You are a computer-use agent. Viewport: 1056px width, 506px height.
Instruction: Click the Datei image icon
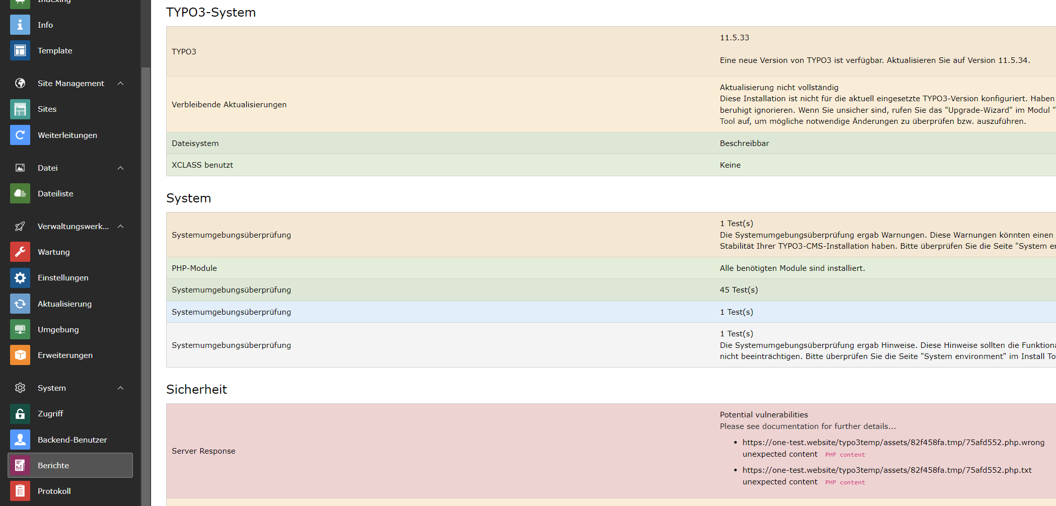click(x=20, y=168)
